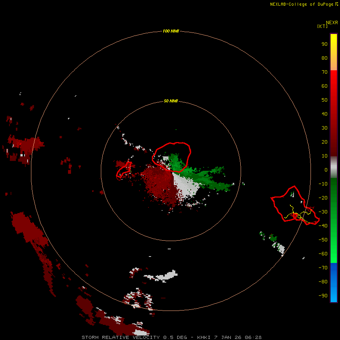Click the [KT] units label
The image size is (340, 340).
point(322,26)
